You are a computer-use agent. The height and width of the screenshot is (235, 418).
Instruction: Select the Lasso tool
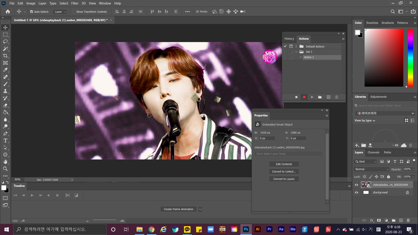(x=5, y=42)
